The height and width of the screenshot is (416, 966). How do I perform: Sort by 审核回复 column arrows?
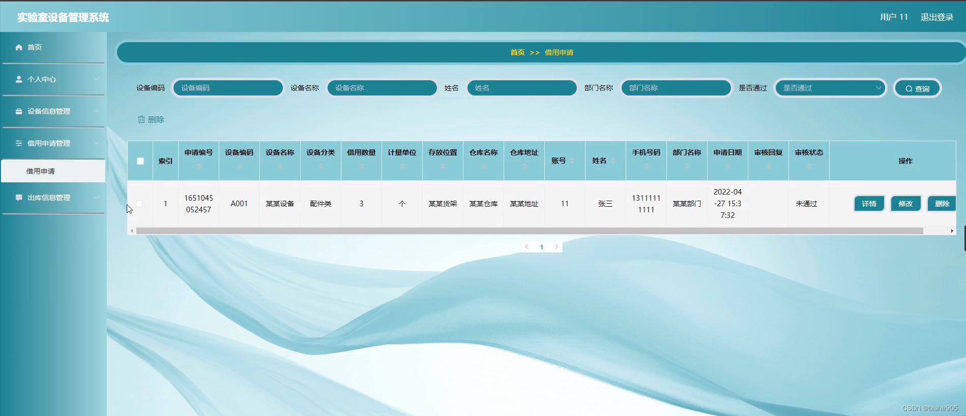(x=769, y=166)
